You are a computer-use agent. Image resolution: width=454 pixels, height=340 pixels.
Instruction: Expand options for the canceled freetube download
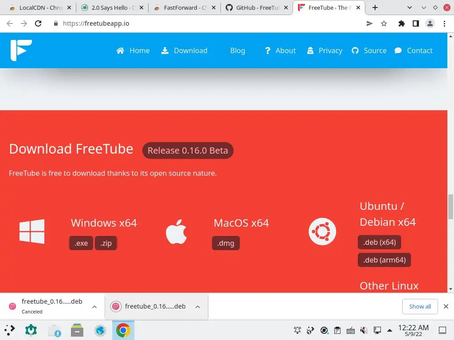pos(94,307)
